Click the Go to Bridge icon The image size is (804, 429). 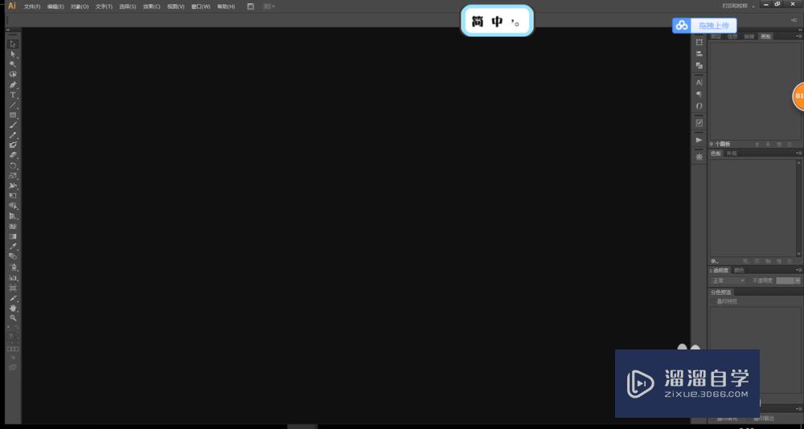click(x=251, y=6)
